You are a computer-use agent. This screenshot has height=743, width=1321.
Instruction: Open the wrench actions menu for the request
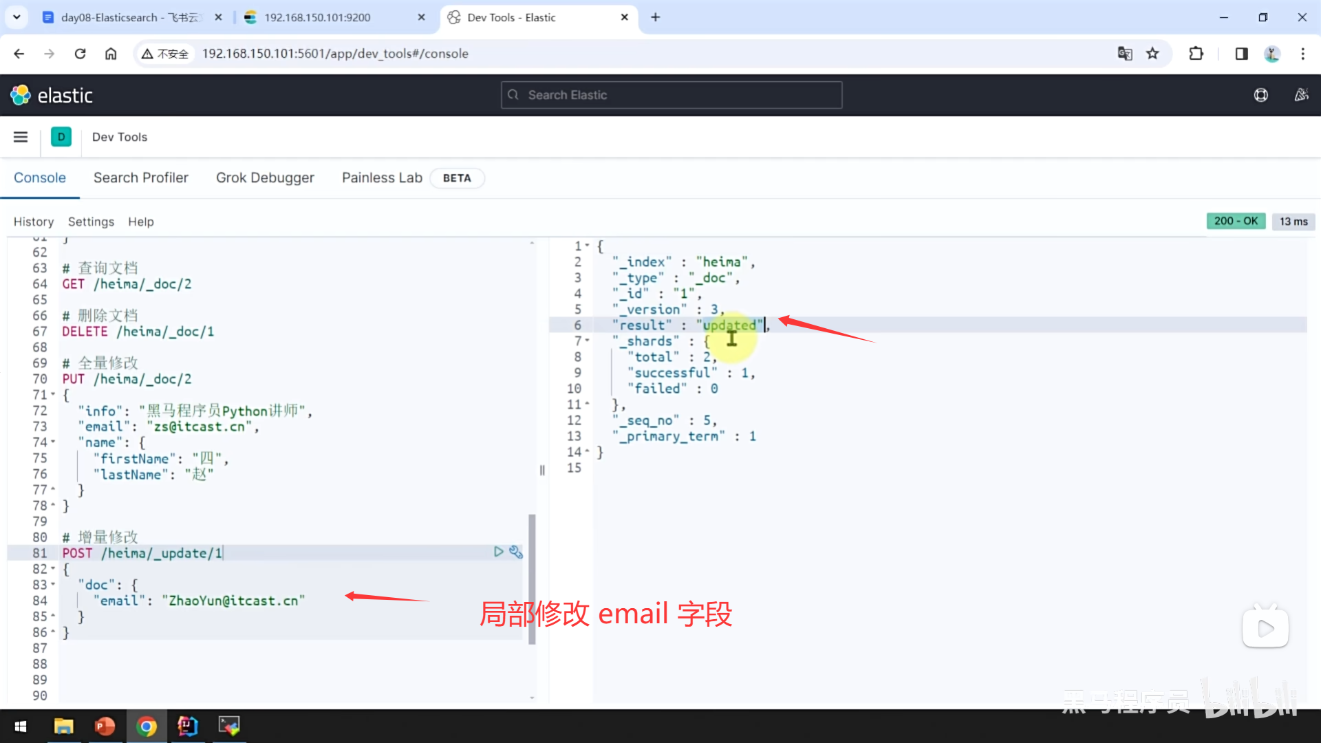point(516,552)
